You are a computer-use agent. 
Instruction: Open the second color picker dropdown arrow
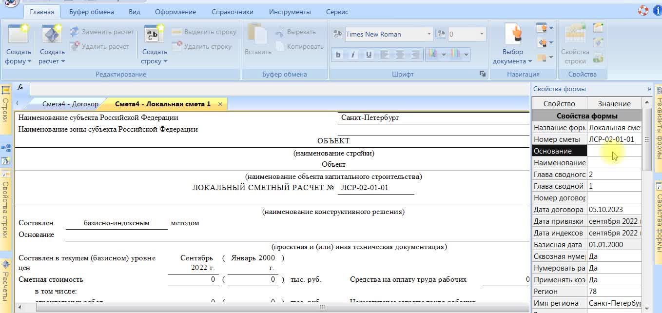(467, 55)
